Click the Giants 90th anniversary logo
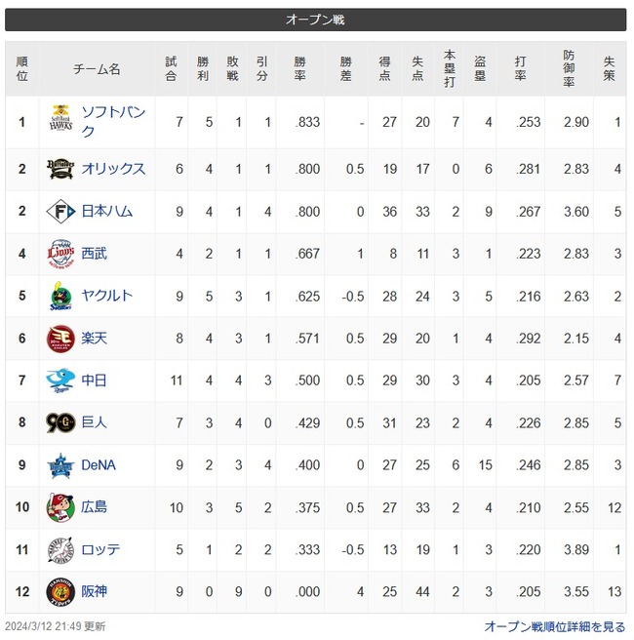 (x=60, y=422)
